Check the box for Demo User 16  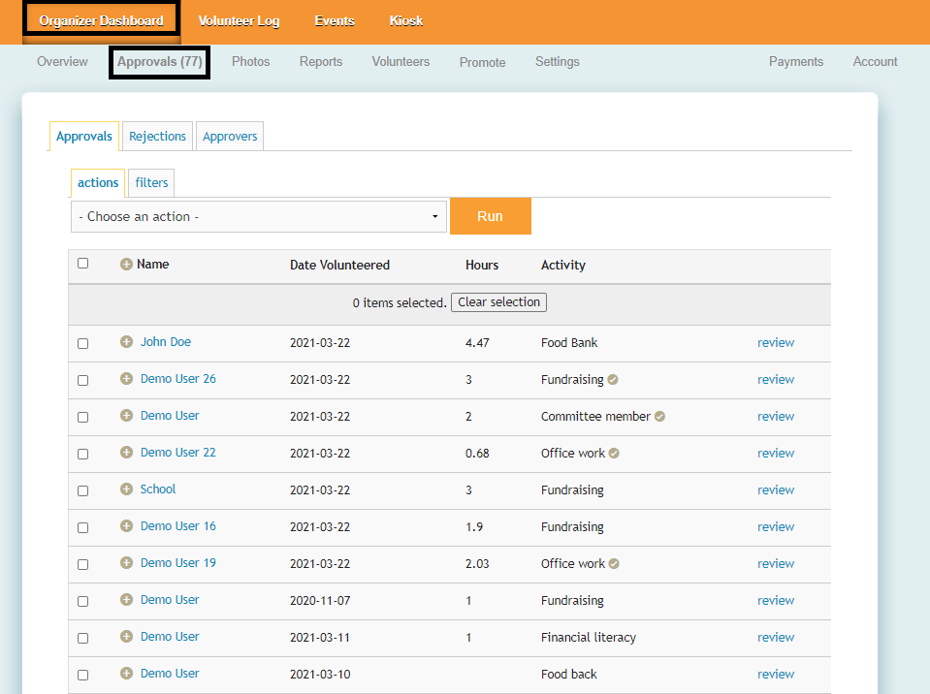click(x=82, y=527)
